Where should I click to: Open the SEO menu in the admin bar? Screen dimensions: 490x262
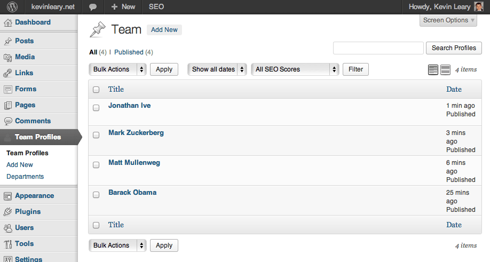(x=156, y=7)
